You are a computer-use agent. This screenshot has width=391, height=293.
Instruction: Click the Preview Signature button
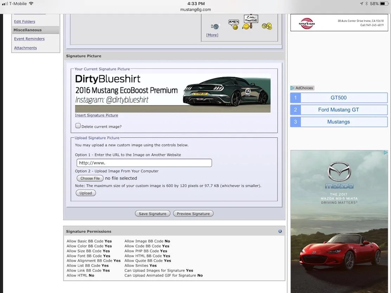[x=193, y=214]
